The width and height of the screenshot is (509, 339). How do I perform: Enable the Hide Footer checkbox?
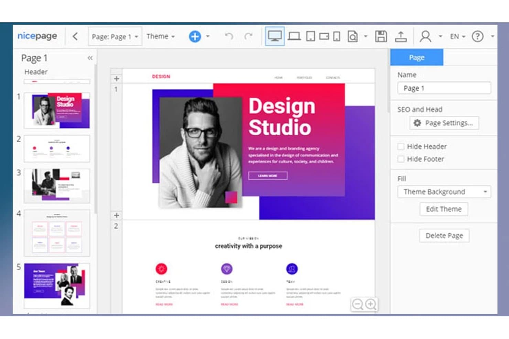pyautogui.click(x=401, y=159)
